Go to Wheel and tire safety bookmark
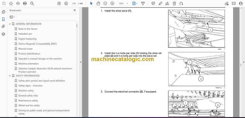Viewport: 245px width, 118px height. [29, 106]
